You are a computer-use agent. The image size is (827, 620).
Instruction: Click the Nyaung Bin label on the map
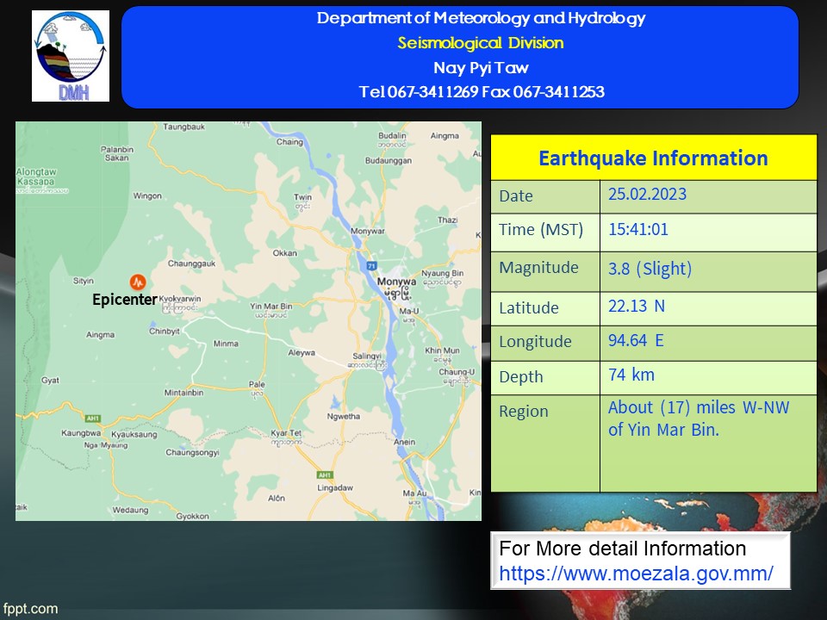coord(442,273)
